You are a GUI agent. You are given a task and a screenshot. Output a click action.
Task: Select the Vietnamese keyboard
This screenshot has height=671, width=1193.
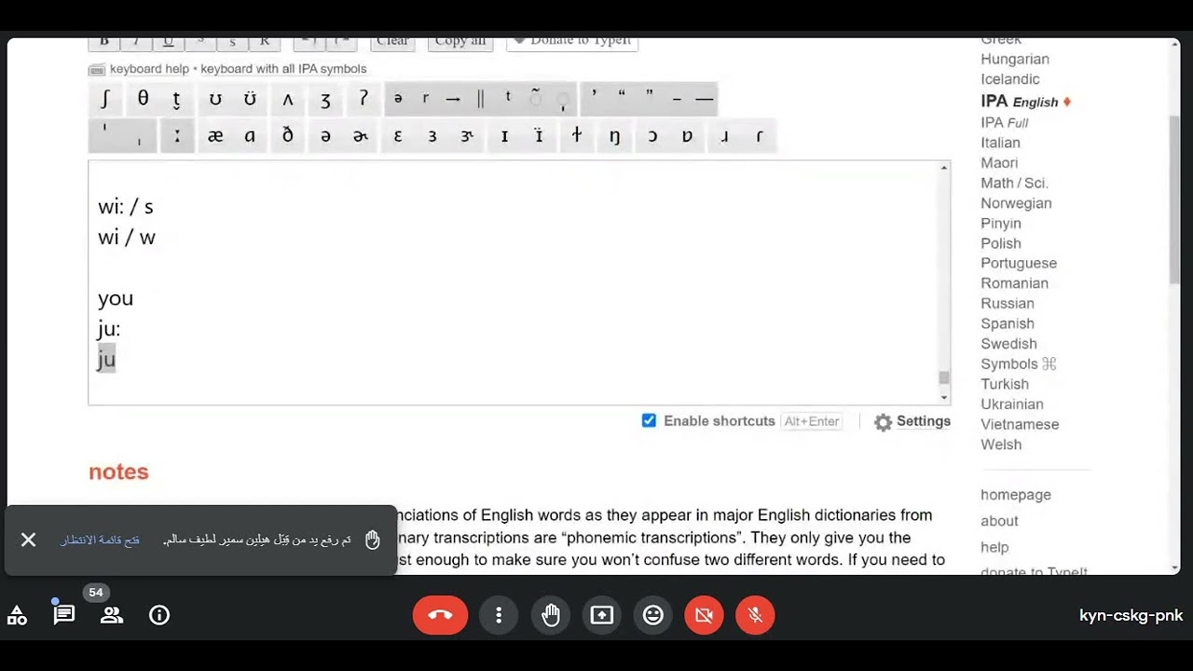pyautogui.click(x=1020, y=424)
